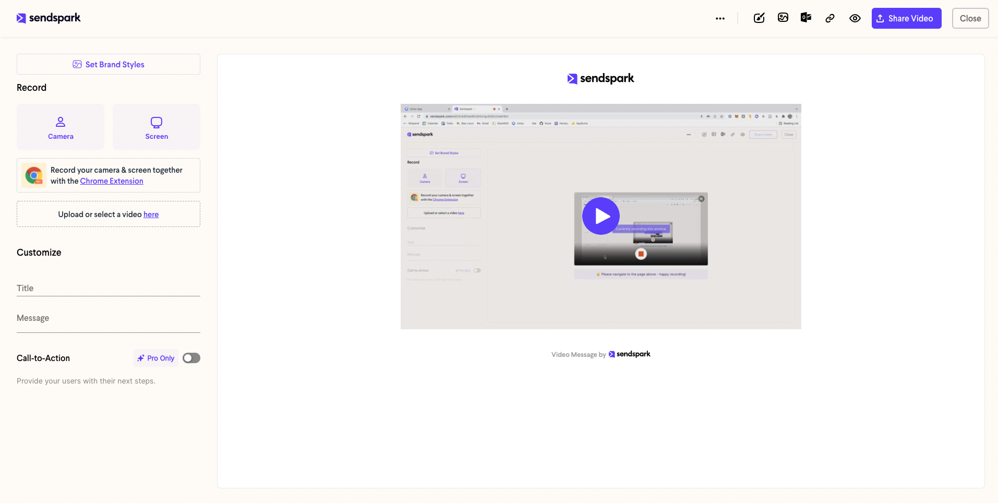This screenshot has width=998, height=503.
Task: Click the Sendspark logo above the video
Action: coord(600,78)
